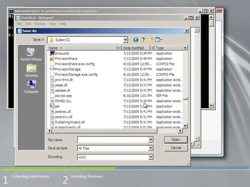The image size is (250, 187).
Task: Select the ProvisionShare application icon
Action: click(52, 59)
